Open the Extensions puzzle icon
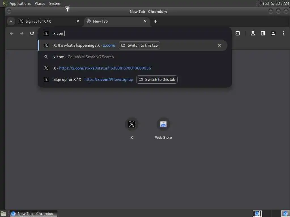290x217 pixels. pyautogui.click(x=238, y=33)
